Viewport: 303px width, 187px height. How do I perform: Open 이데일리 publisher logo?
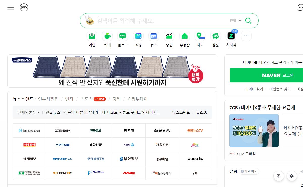click(x=30, y=145)
